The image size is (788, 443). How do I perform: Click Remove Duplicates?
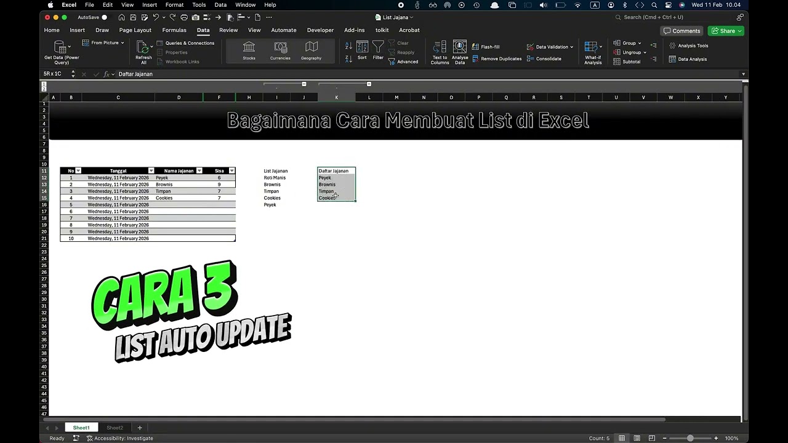pos(497,59)
